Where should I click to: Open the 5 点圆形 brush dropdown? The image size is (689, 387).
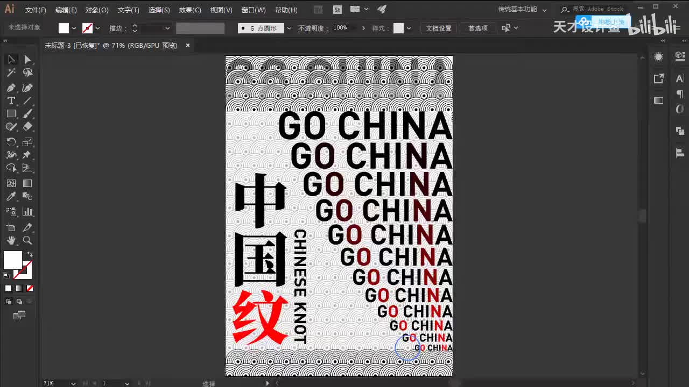point(289,28)
